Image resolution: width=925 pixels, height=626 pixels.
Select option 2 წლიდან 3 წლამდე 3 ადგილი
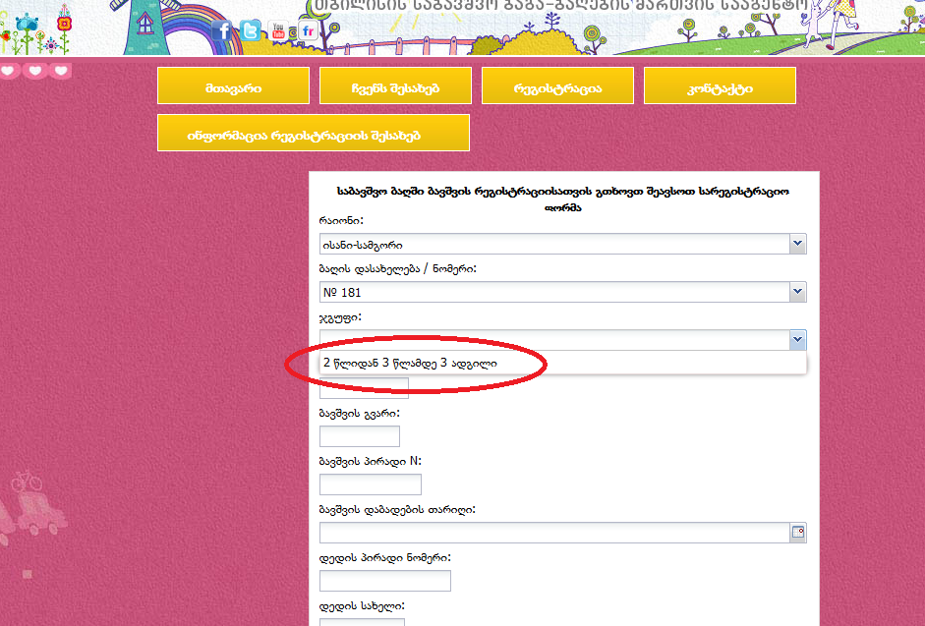coord(563,363)
